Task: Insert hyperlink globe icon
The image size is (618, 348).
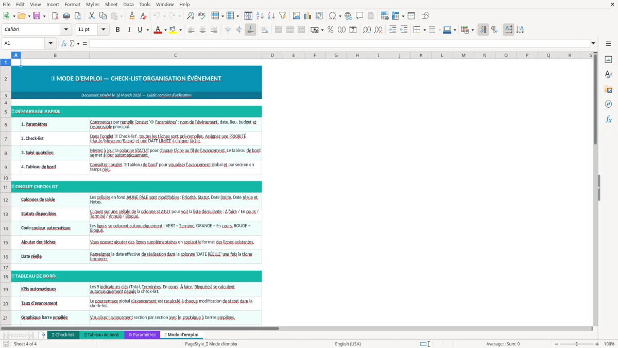Action: [348, 16]
